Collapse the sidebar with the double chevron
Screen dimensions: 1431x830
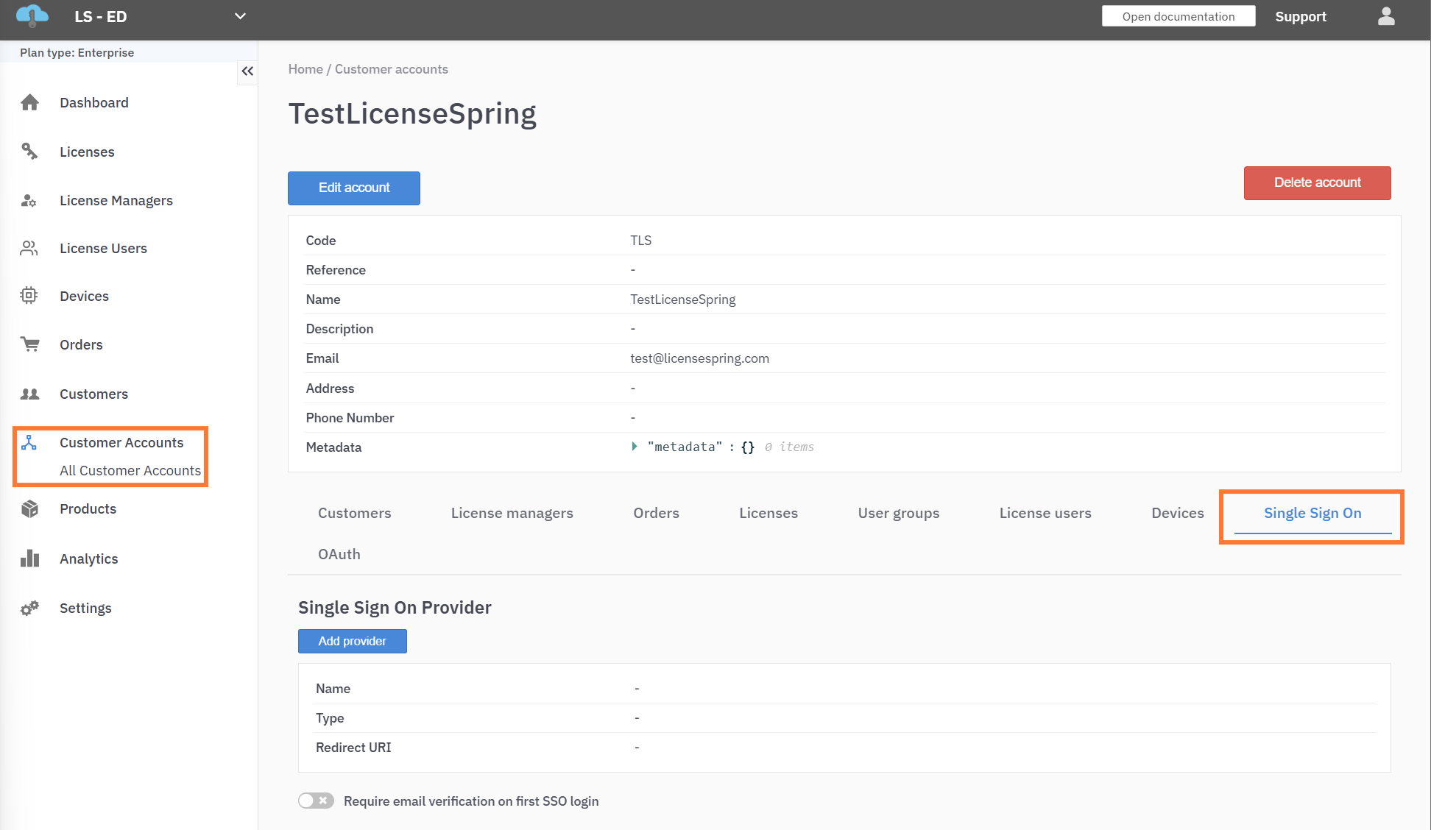tap(247, 71)
